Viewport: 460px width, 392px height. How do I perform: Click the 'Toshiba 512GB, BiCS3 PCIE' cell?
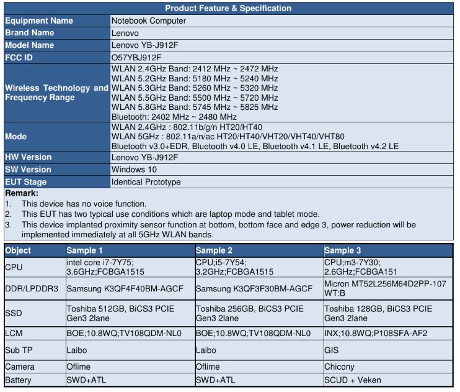click(131, 314)
